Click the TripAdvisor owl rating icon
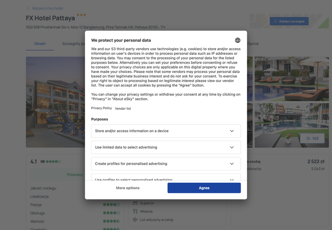The image size is (332, 230). click(x=43, y=161)
